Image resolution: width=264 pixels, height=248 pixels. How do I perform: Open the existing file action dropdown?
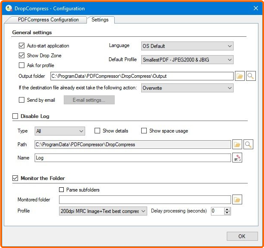tap(187, 88)
